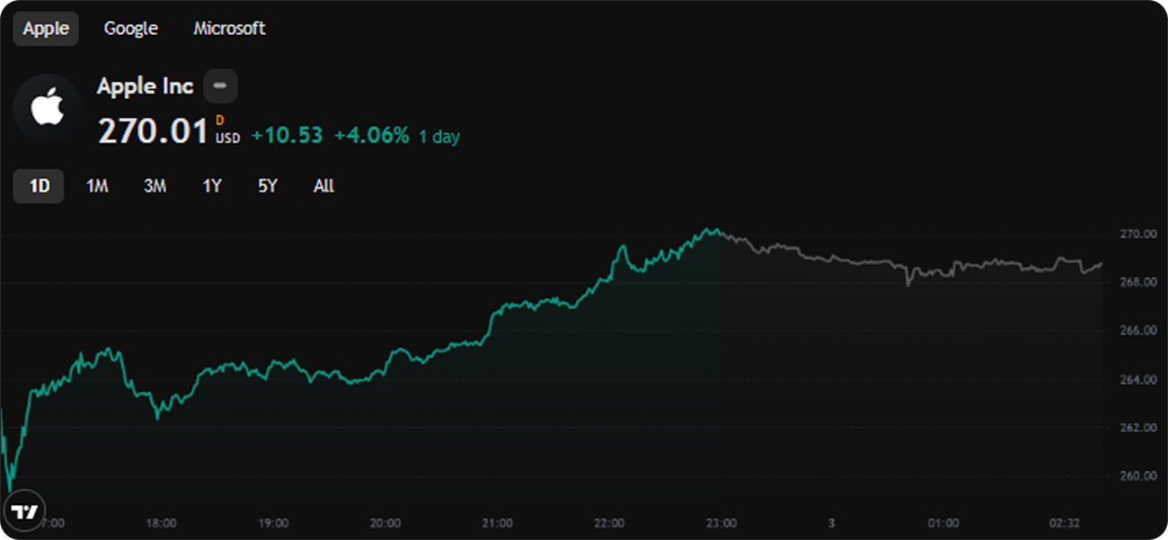Switch to the Microsoft tab

coord(229,29)
